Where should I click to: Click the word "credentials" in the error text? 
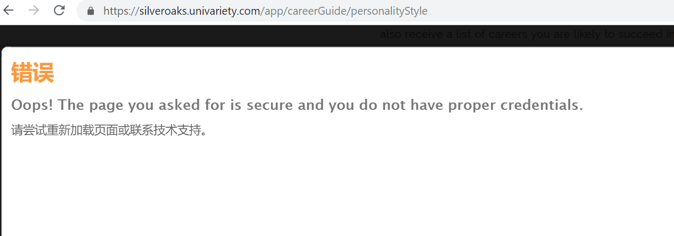click(x=540, y=105)
